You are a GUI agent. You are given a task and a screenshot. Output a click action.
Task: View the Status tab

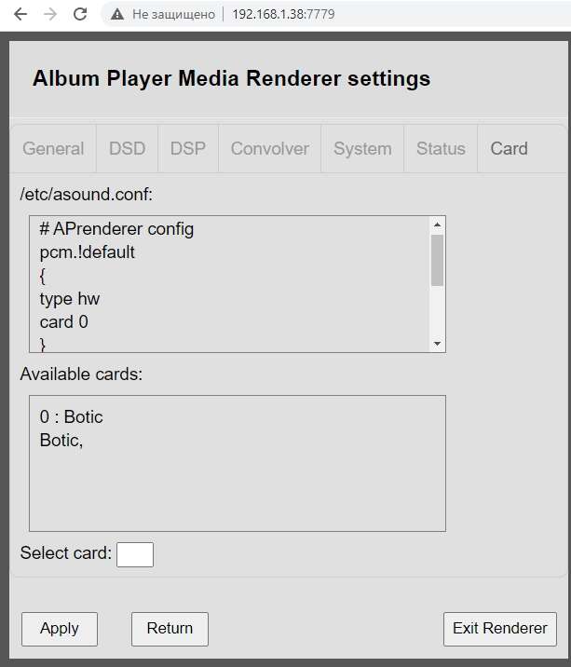441,148
